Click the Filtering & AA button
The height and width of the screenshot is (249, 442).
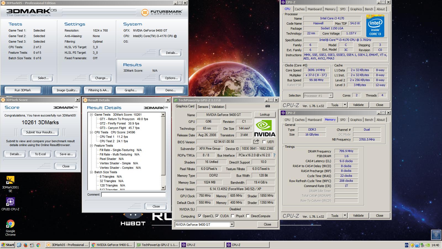(99, 90)
